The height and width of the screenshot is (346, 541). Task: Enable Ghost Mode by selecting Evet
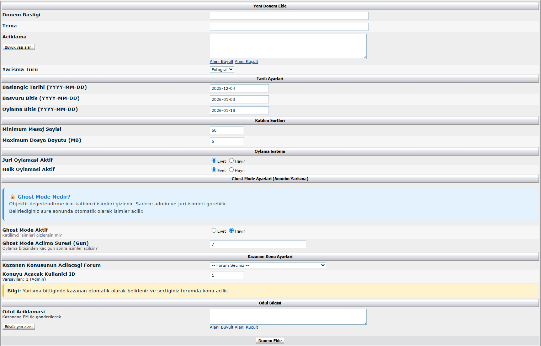pyautogui.click(x=214, y=231)
